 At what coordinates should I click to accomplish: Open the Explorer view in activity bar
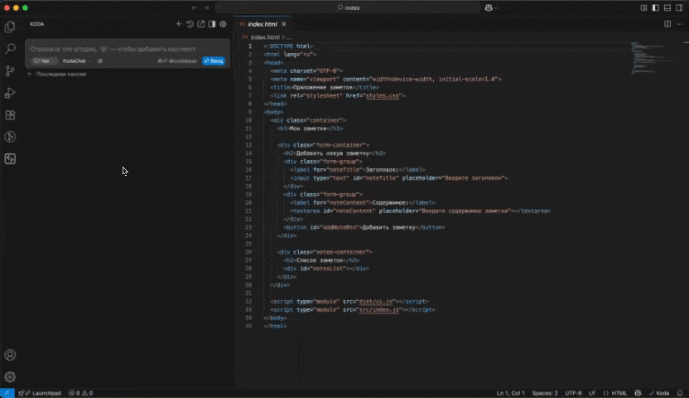point(11,27)
